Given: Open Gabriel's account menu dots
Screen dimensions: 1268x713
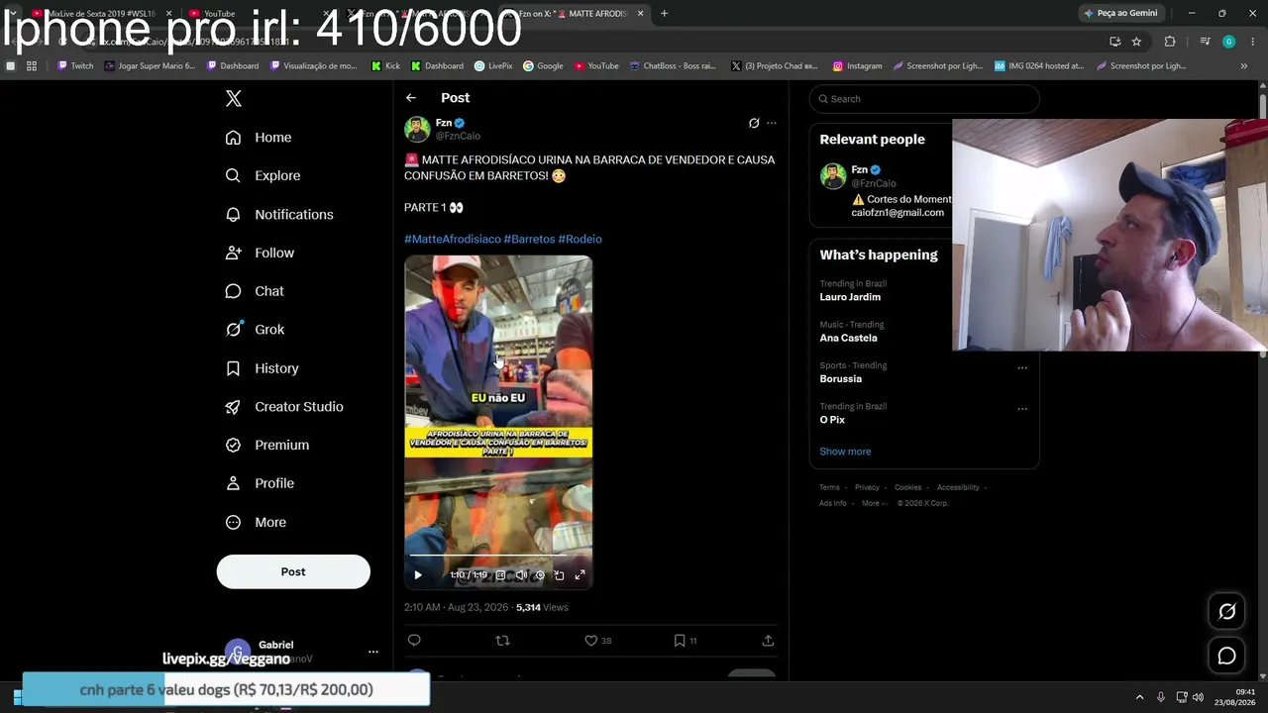Looking at the screenshot, I should [373, 652].
